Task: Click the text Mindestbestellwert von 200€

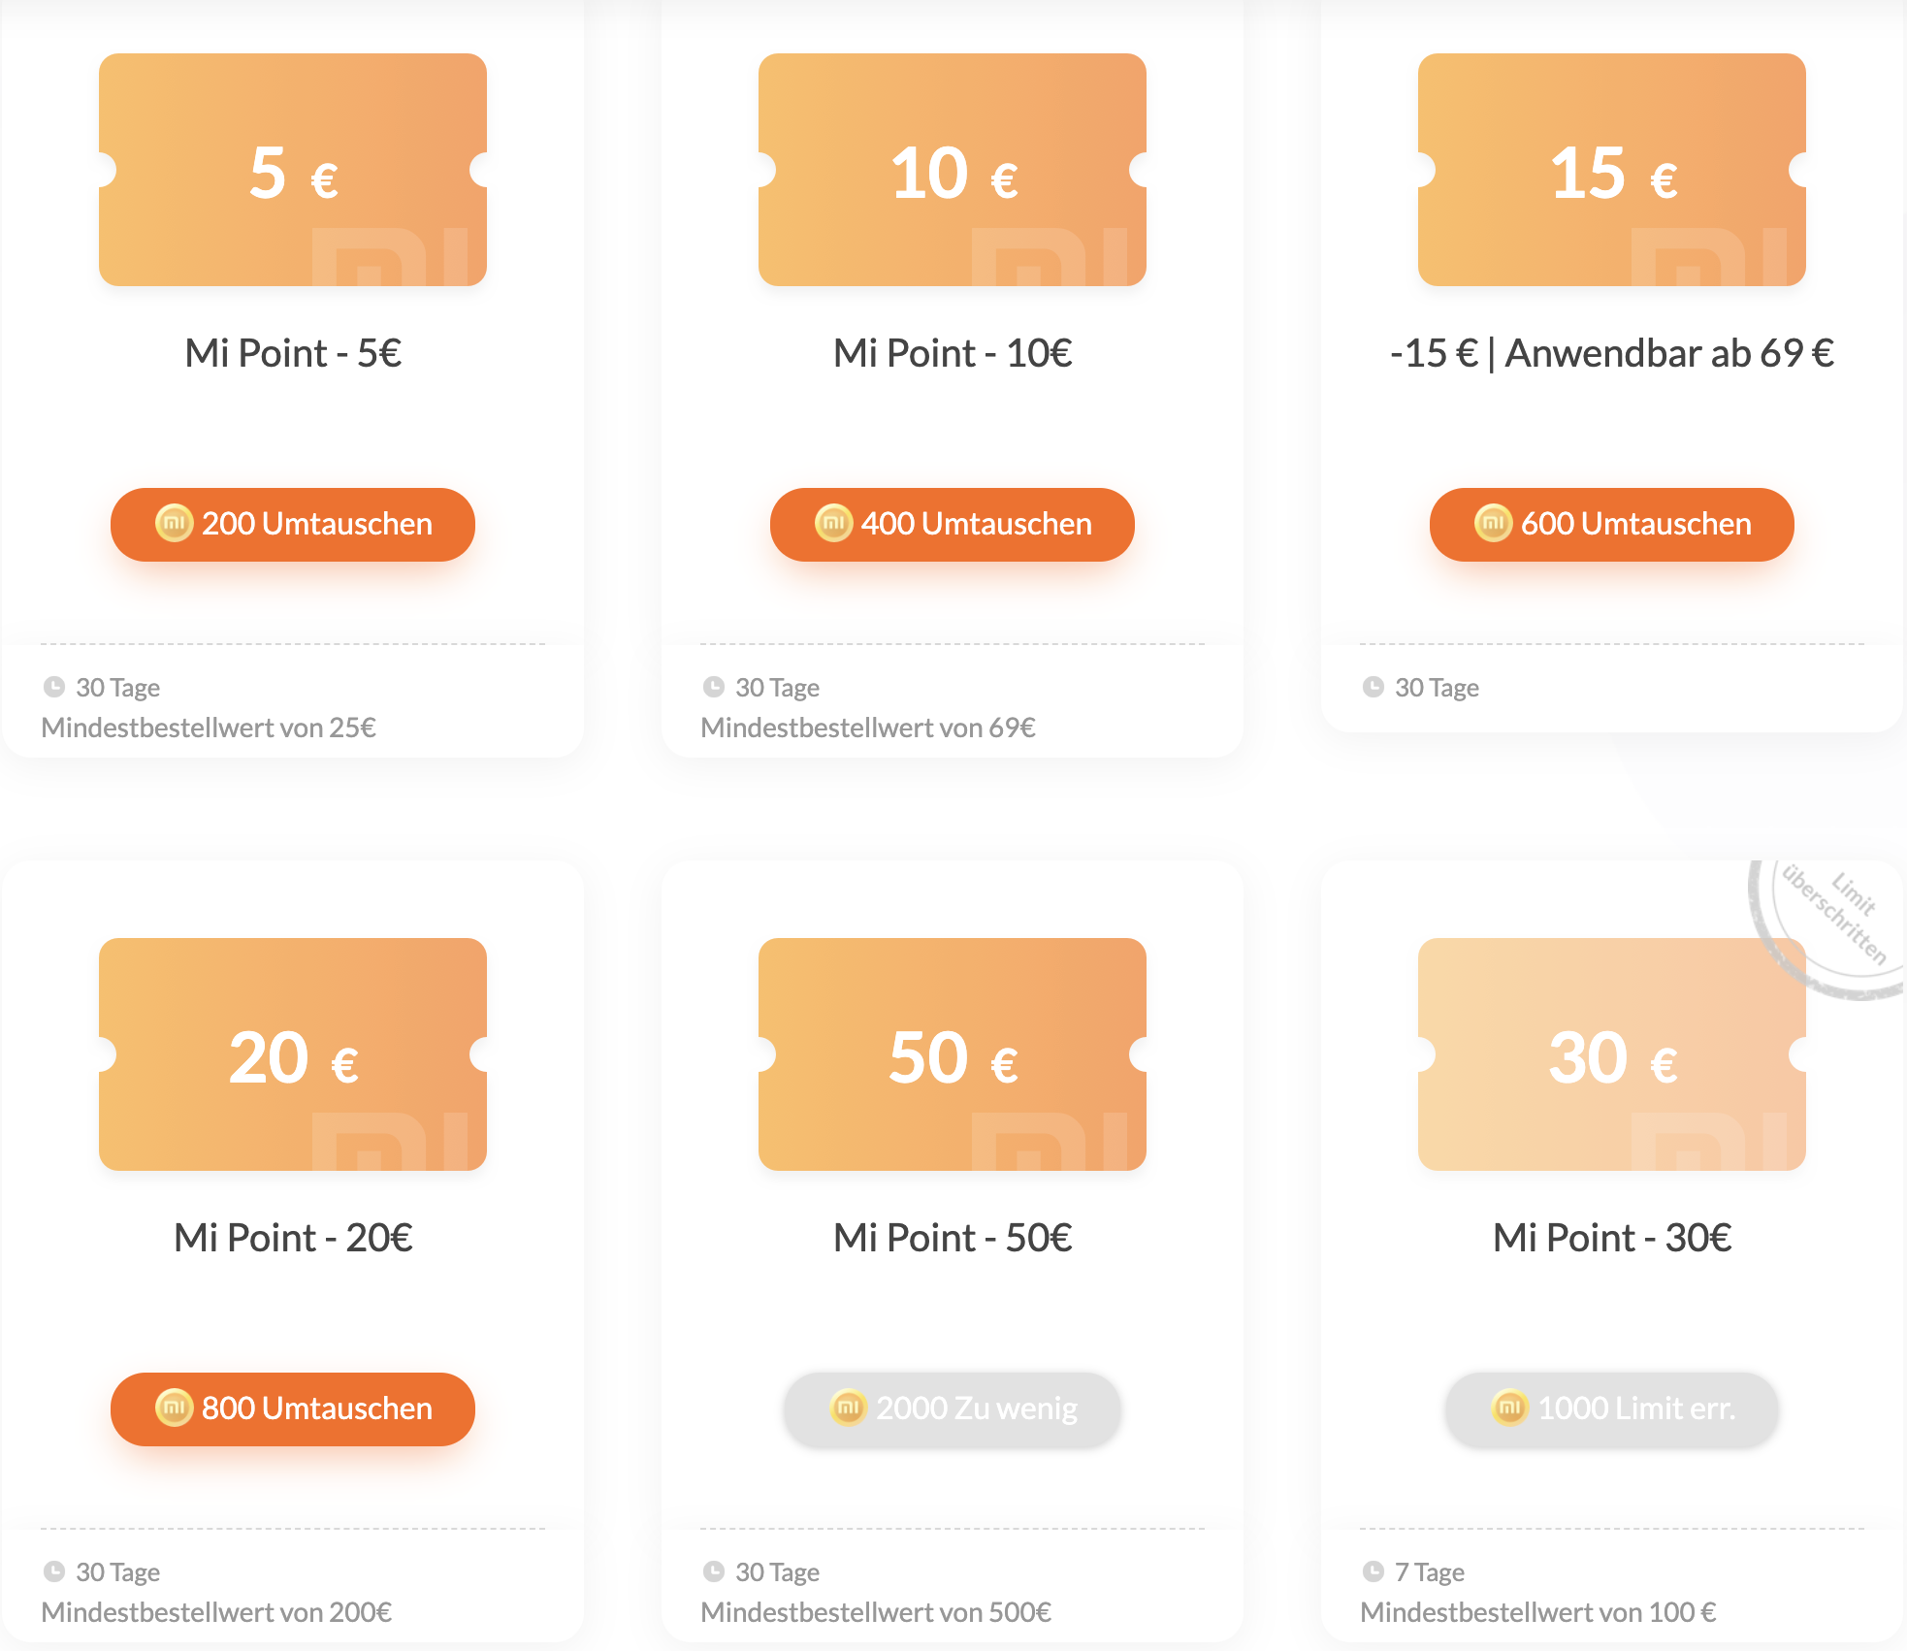Action: [216, 1612]
